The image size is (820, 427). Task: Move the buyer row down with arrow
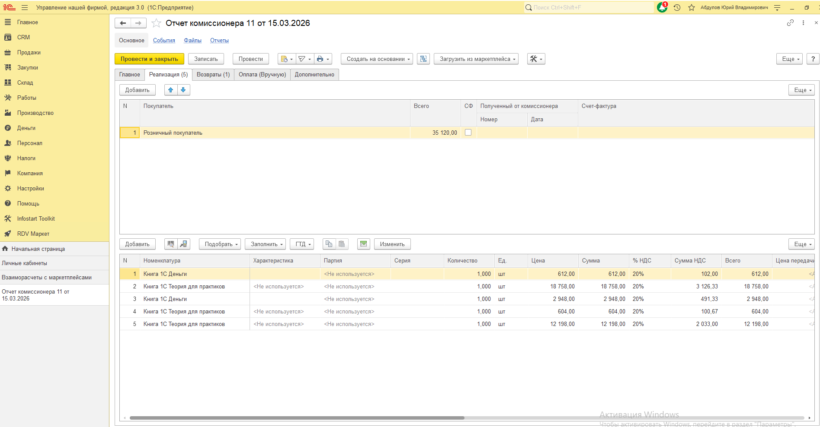[x=183, y=90]
